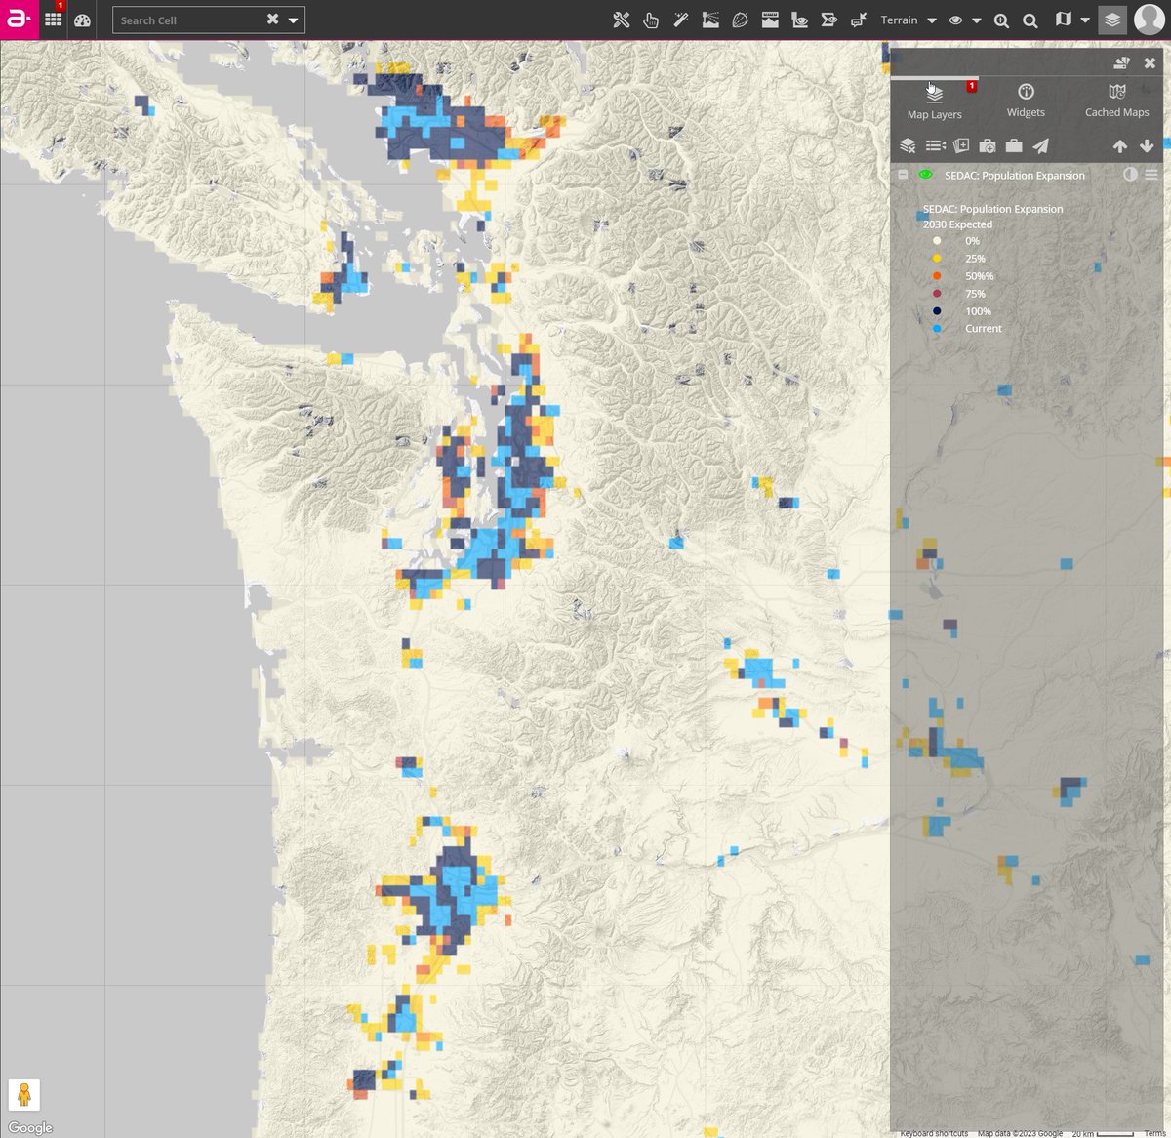Screen dimensions: 1171x1138
Task: Move the layer up with arrow
Action: 1120,146
